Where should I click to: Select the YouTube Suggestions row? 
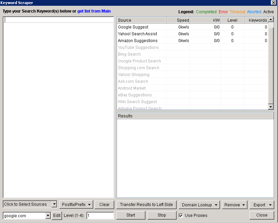click(x=193, y=48)
